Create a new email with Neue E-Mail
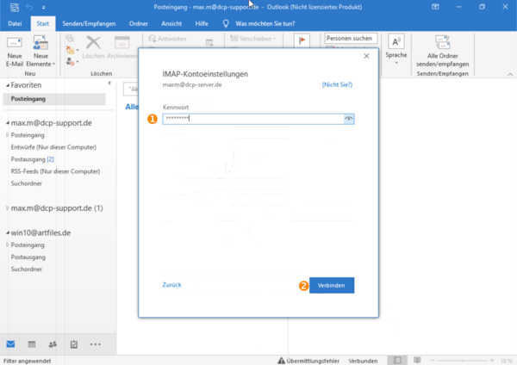 pyautogui.click(x=14, y=52)
